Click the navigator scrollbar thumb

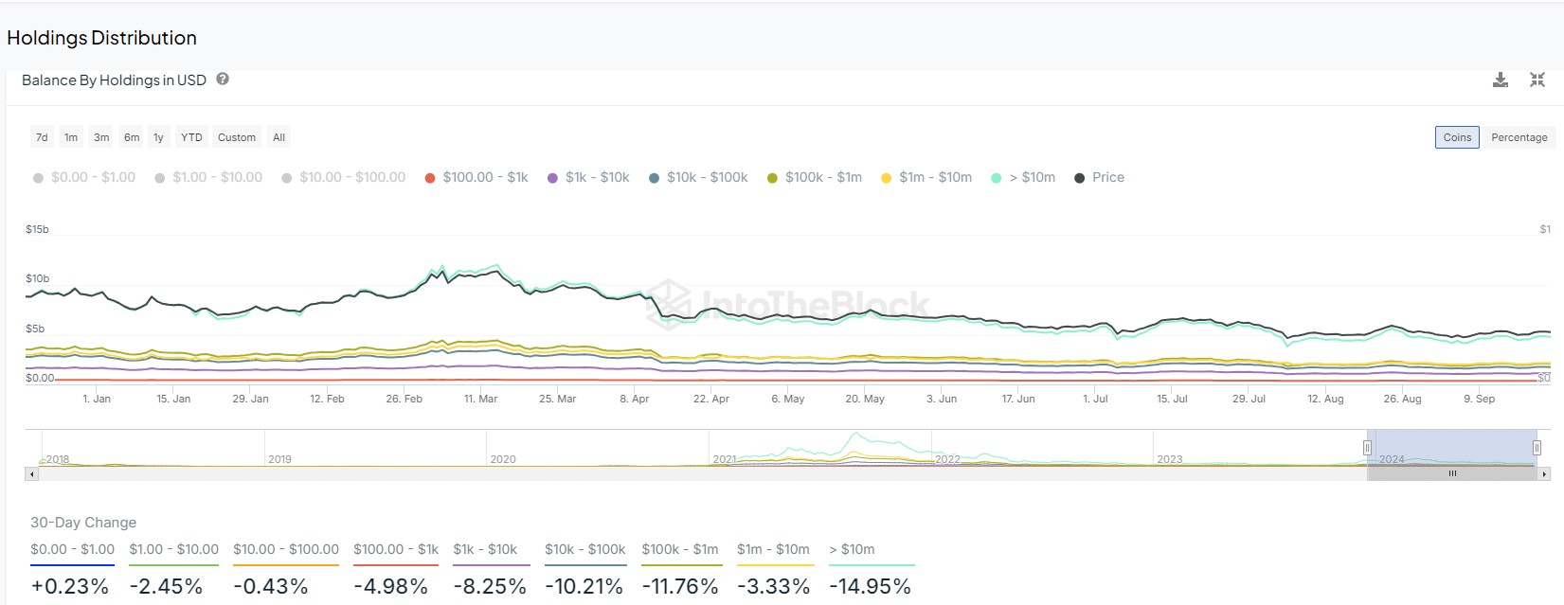[x=1452, y=473]
